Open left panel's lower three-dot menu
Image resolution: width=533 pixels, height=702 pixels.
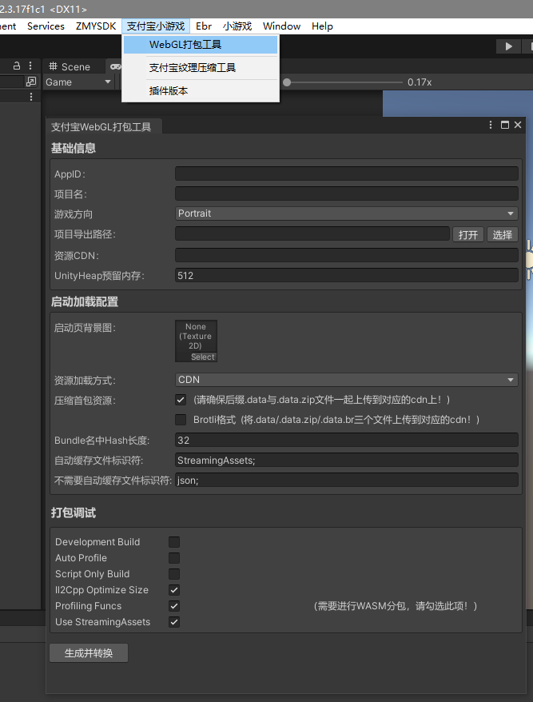click(x=31, y=97)
